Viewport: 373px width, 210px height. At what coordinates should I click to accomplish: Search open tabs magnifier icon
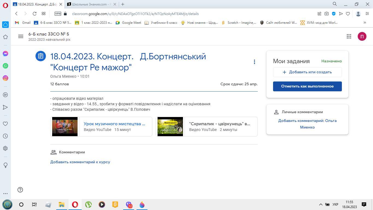[335, 4]
